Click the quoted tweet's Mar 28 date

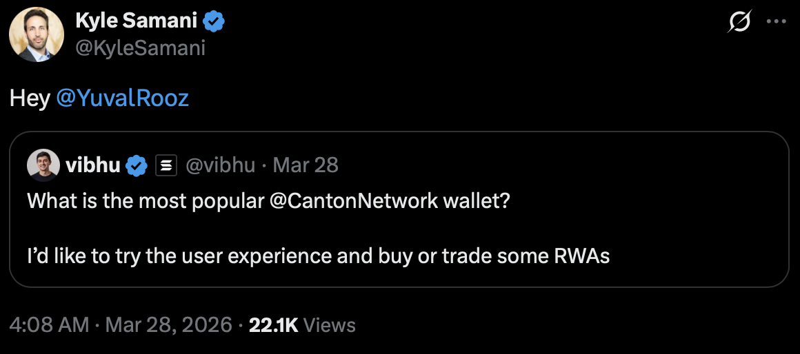pos(306,165)
